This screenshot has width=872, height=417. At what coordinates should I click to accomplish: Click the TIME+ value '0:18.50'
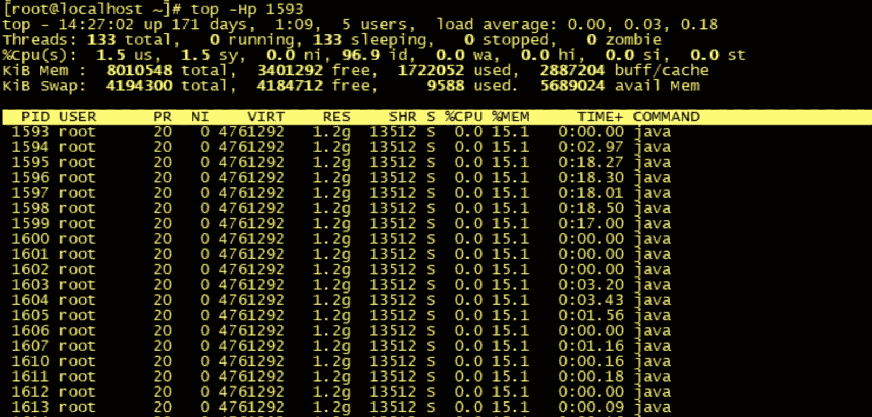pos(591,208)
